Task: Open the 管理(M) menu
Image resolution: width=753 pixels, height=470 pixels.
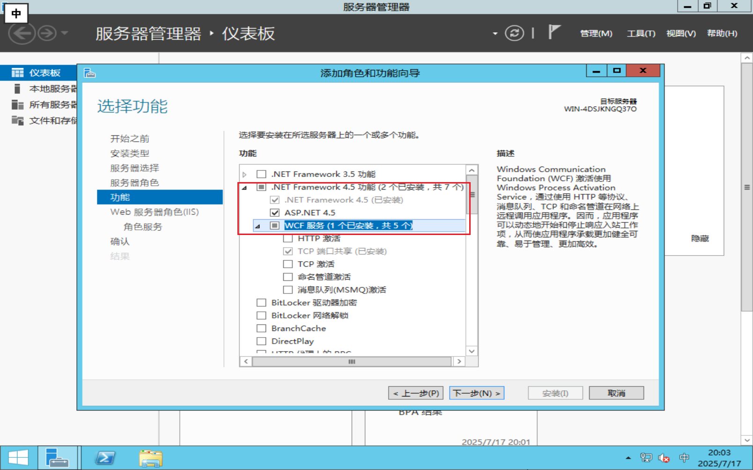Action: 596,33
